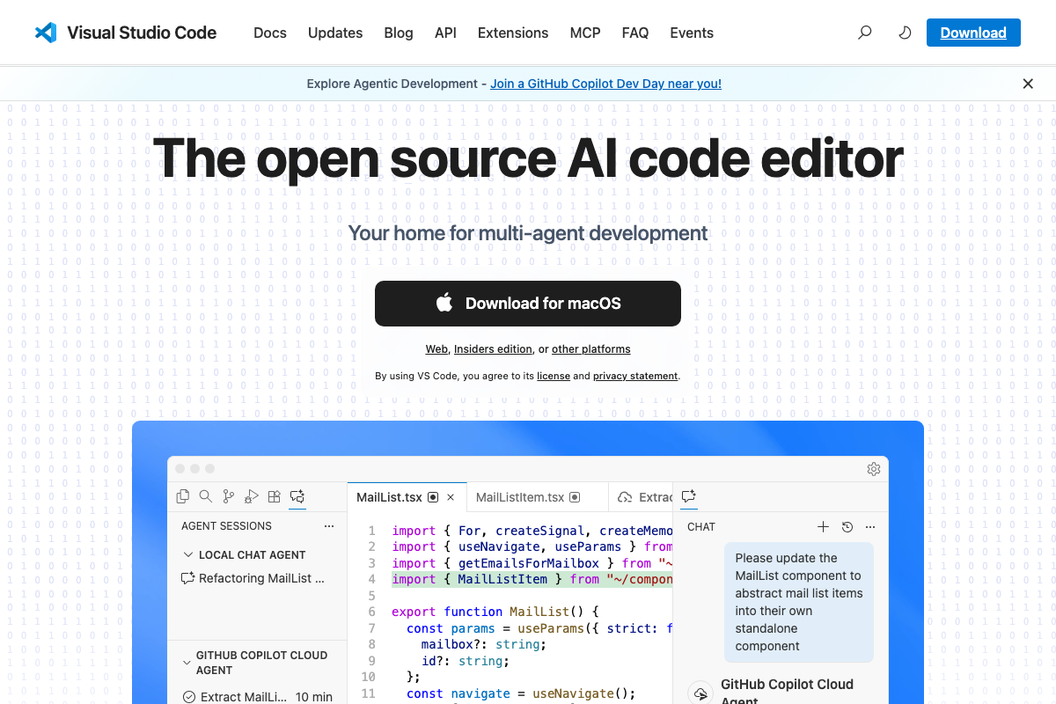
Task: Select chat panel icon above CHAT header
Action: tap(689, 496)
